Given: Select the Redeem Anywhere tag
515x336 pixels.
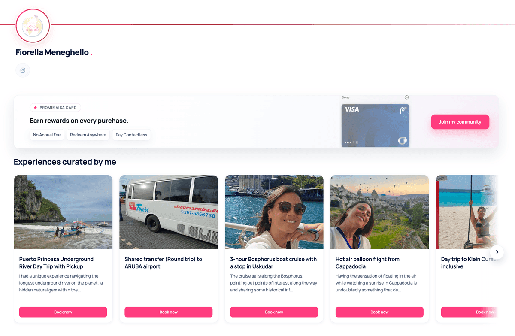Looking at the screenshot, I should [88, 135].
